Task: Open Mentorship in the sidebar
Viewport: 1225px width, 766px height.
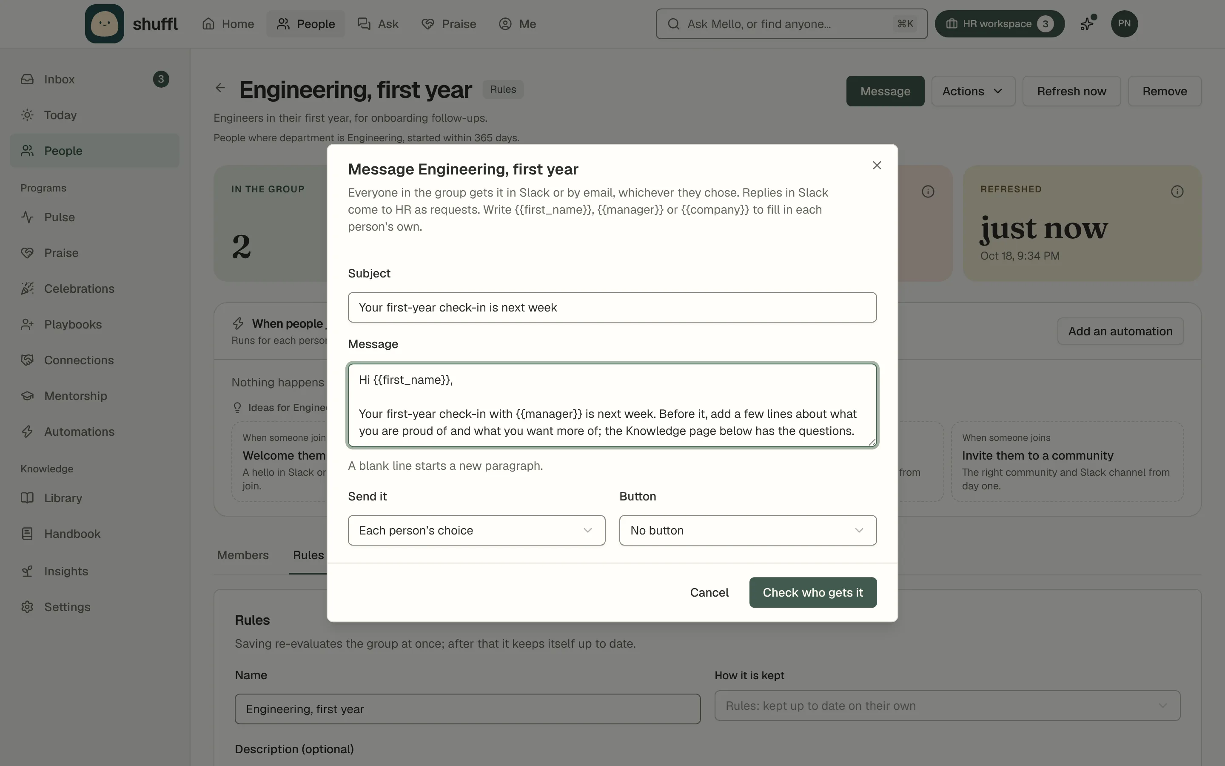Action: [95, 396]
